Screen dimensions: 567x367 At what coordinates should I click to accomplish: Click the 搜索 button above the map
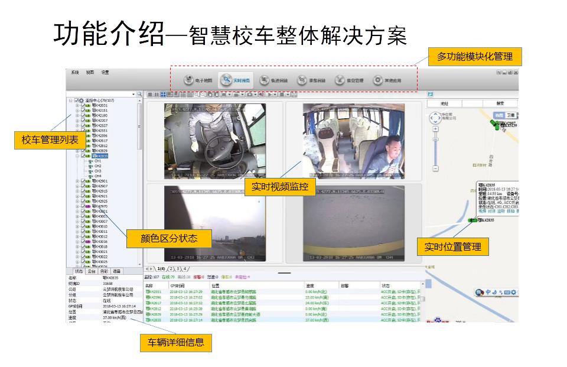[x=496, y=103]
